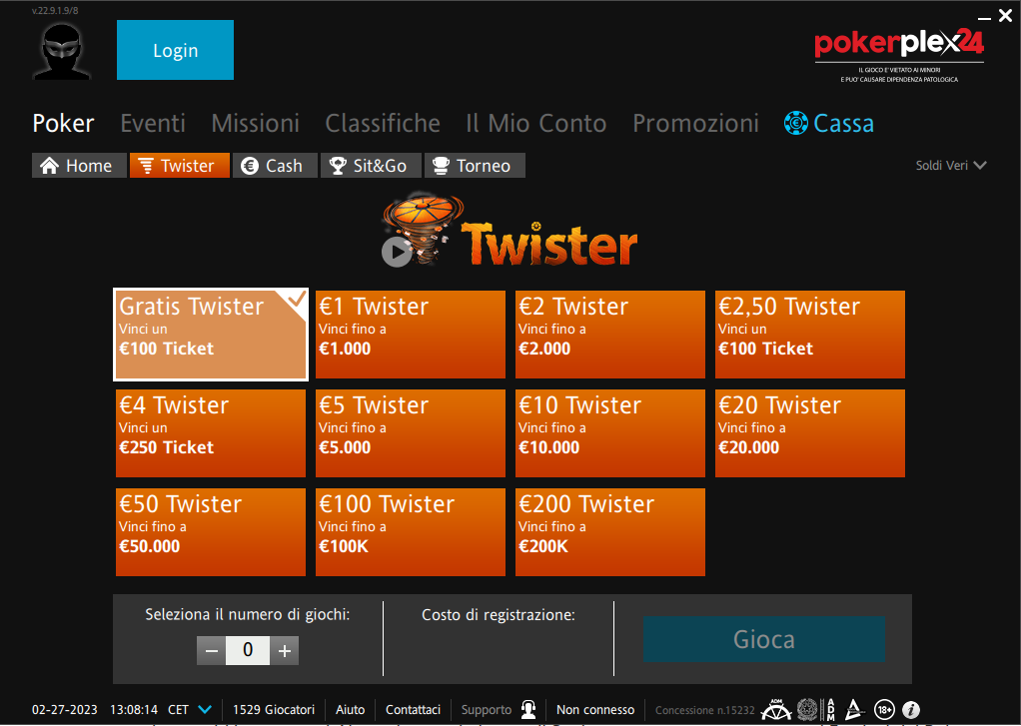Click the Contattaci link
The height and width of the screenshot is (726, 1021).
coord(413,710)
